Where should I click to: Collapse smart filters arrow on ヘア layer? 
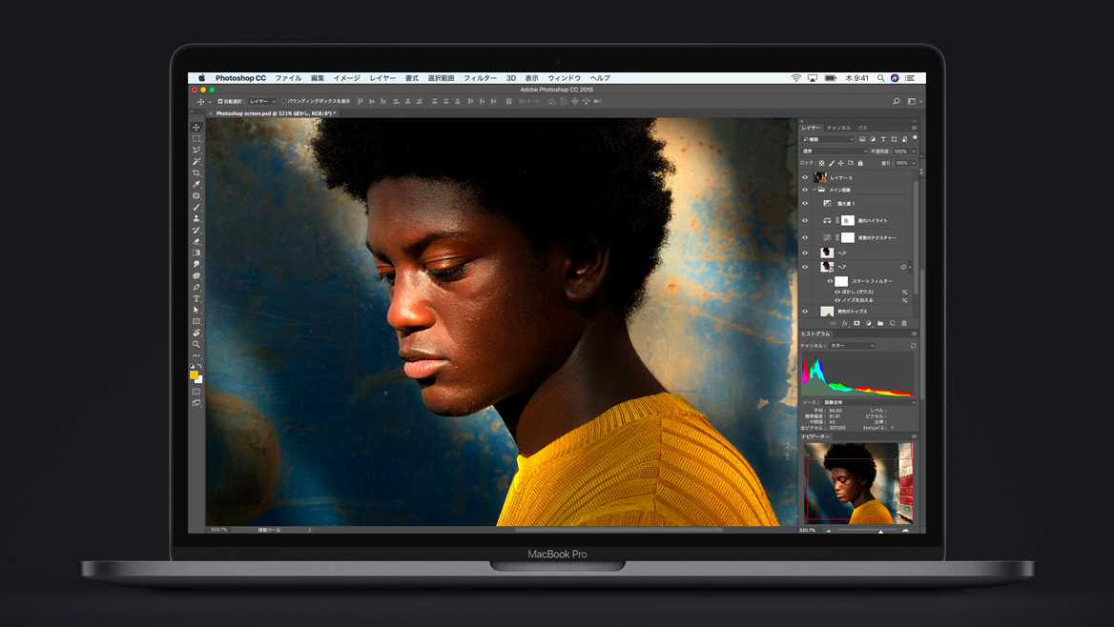click(910, 267)
